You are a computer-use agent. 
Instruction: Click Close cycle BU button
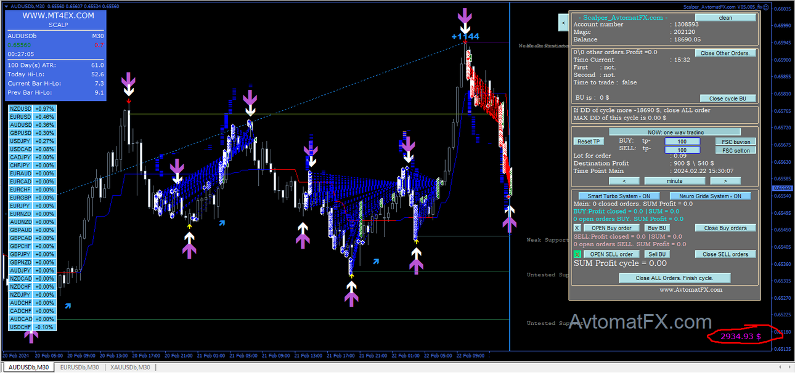coord(728,98)
